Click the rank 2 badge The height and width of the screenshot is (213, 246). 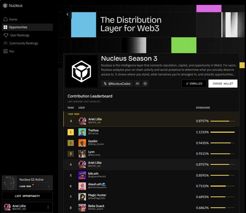click(x=71, y=143)
